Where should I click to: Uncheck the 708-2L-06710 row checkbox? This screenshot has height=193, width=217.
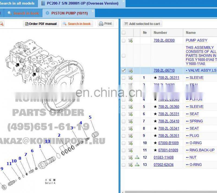124,70
